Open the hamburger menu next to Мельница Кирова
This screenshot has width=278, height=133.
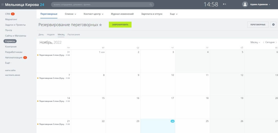(x=3, y=5)
